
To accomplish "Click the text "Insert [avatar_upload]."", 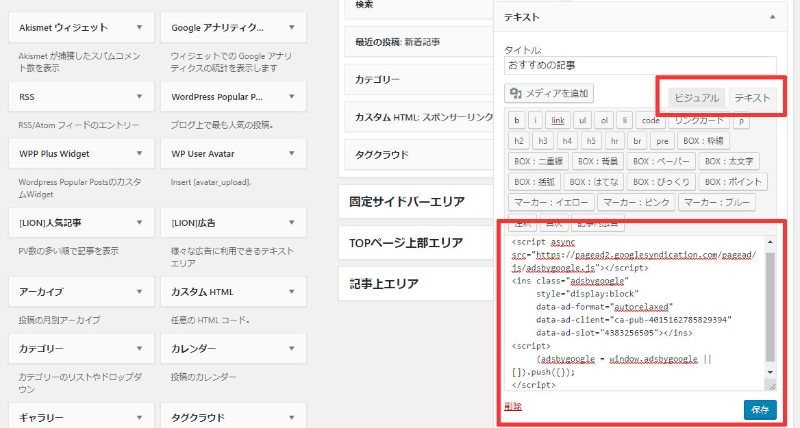I will pyautogui.click(x=211, y=182).
